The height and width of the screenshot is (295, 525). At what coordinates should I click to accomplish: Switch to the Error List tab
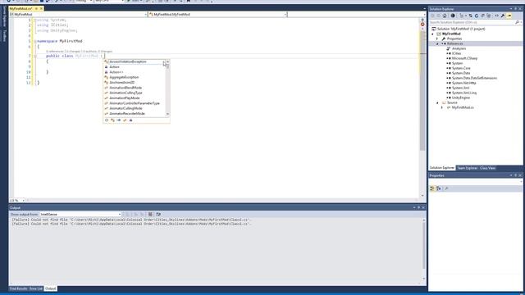point(36,288)
